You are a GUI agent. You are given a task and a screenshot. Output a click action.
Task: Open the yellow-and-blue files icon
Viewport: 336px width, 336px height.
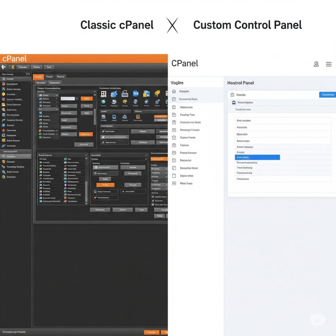(146, 94)
